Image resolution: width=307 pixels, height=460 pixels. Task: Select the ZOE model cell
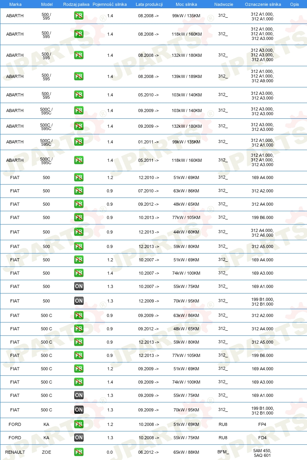click(x=46, y=452)
